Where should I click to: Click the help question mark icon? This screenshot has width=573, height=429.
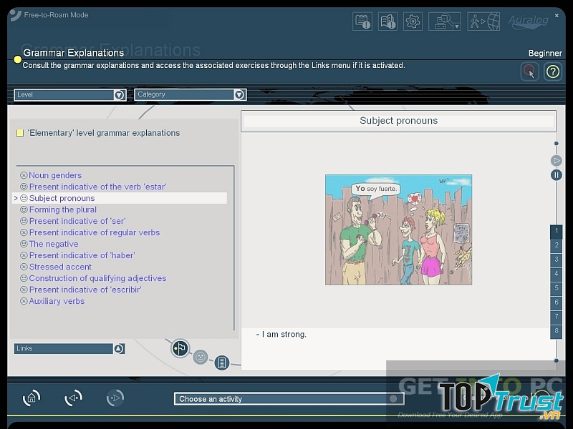(x=552, y=71)
